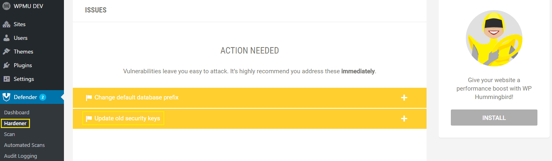
Task: Open the Hardener submenu item
Action: pyautogui.click(x=15, y=124)
